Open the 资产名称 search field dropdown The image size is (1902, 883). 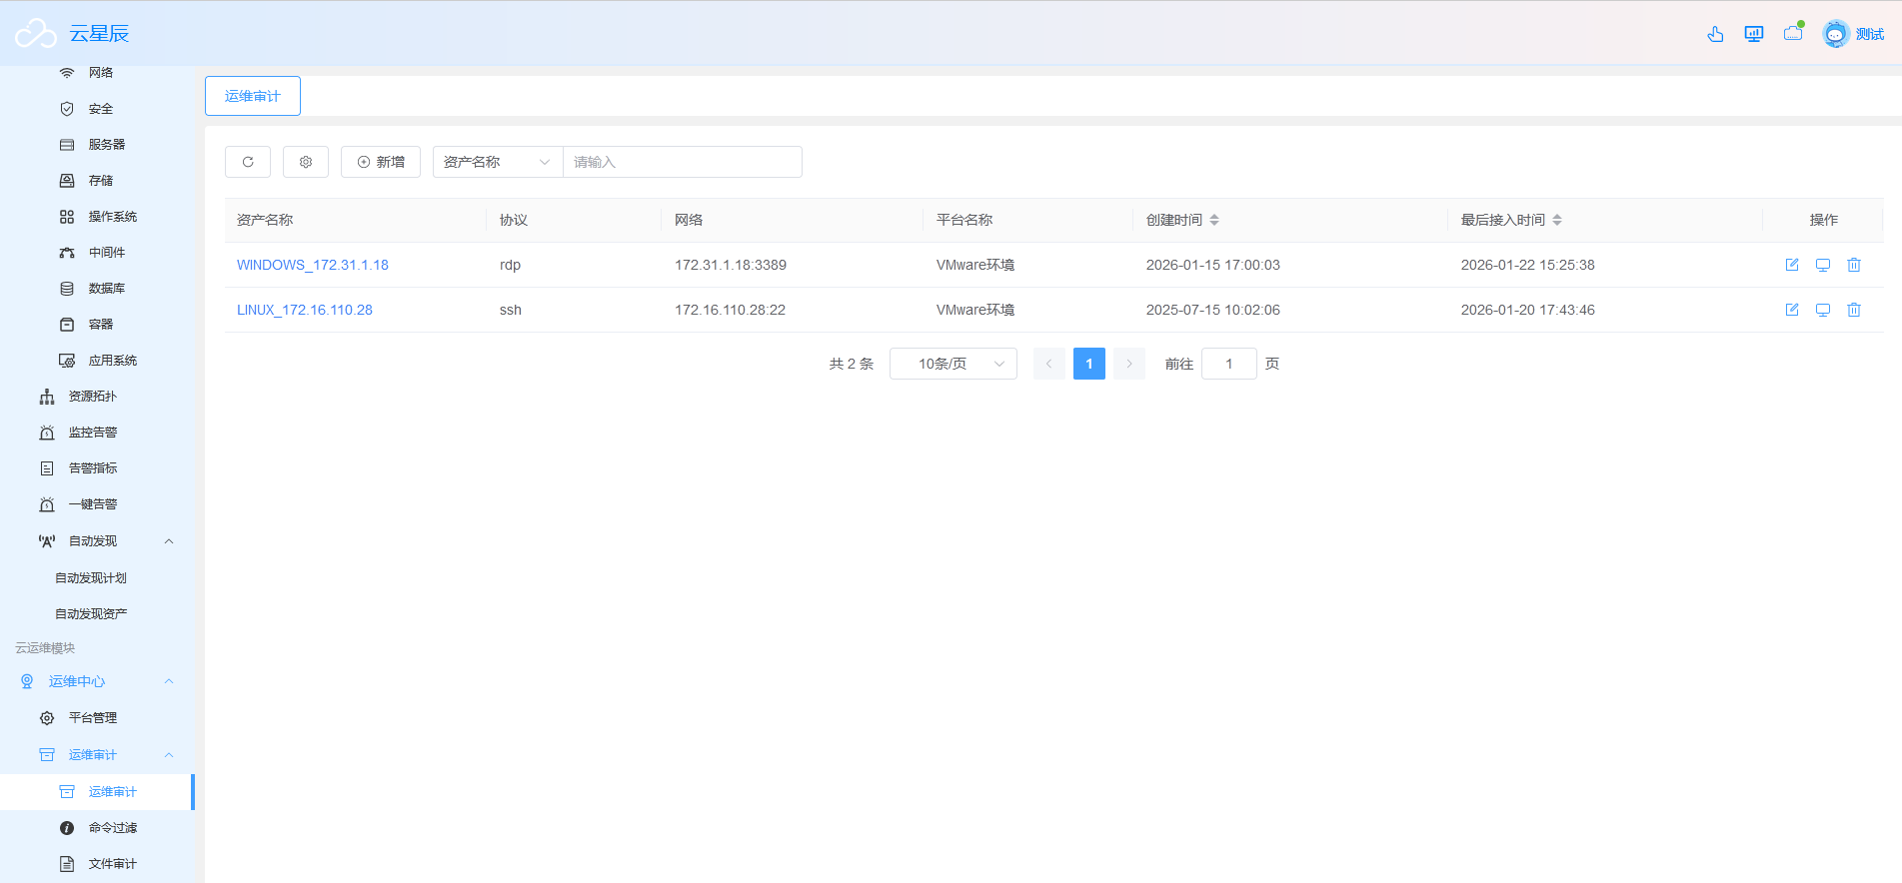click(x=498, y=162)
